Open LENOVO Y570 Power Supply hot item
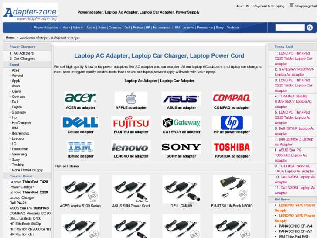The image size is (317, 238). click(x=295, y=218)
